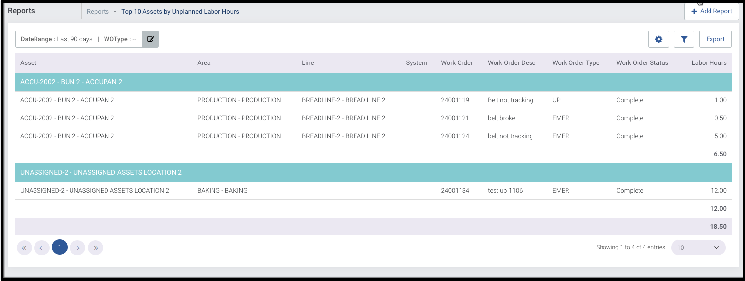
Task: Click the Reports breadcrumb link
Action: point(98,12)
